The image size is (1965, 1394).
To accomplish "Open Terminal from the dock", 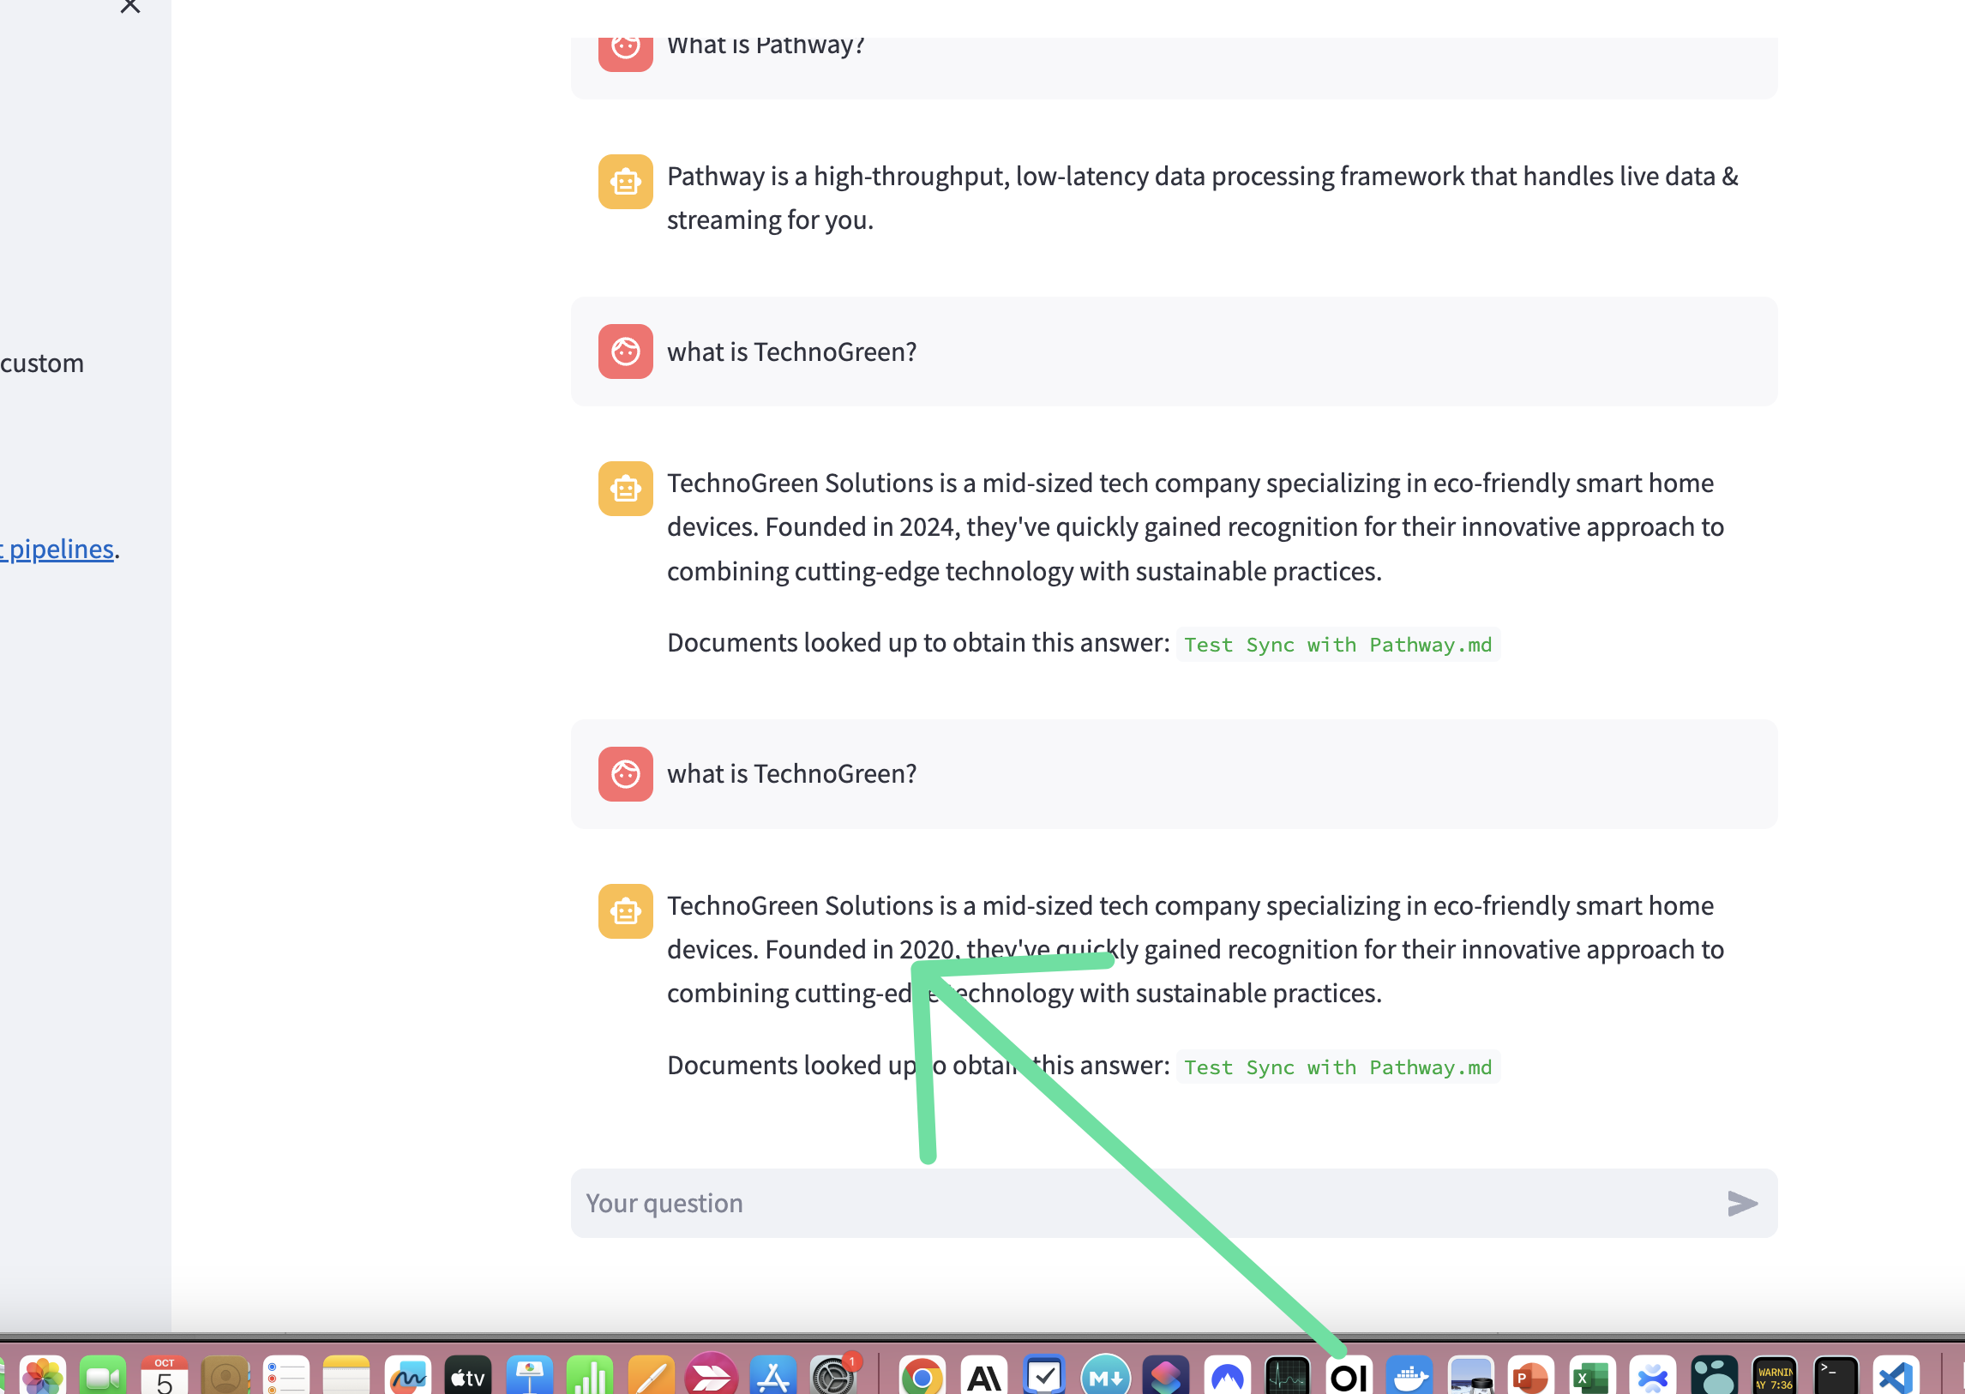I will click(1835, 1376).
